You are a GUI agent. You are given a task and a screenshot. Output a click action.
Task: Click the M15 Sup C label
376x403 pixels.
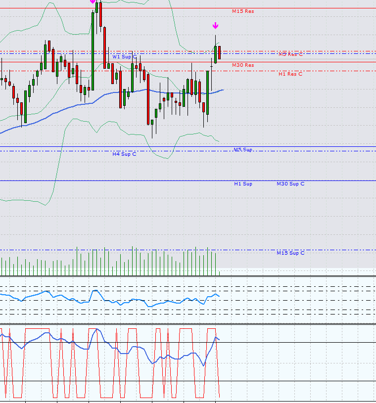pos(290,253)
